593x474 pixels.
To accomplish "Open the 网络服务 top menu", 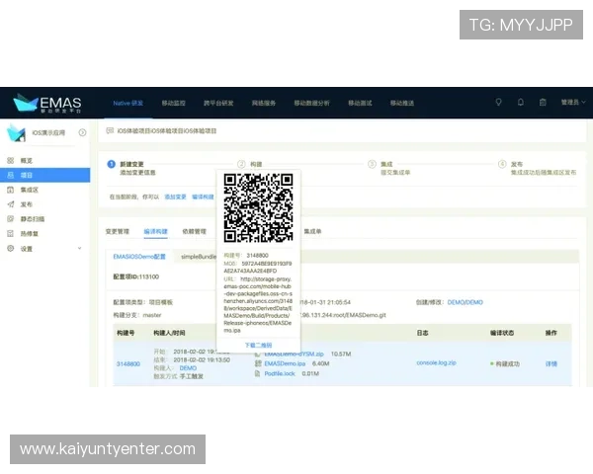I will (x=264, y=103).
